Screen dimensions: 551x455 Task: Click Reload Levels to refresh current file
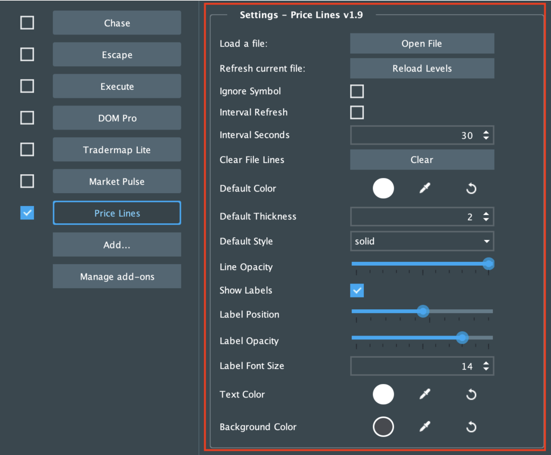coord(422,68)
